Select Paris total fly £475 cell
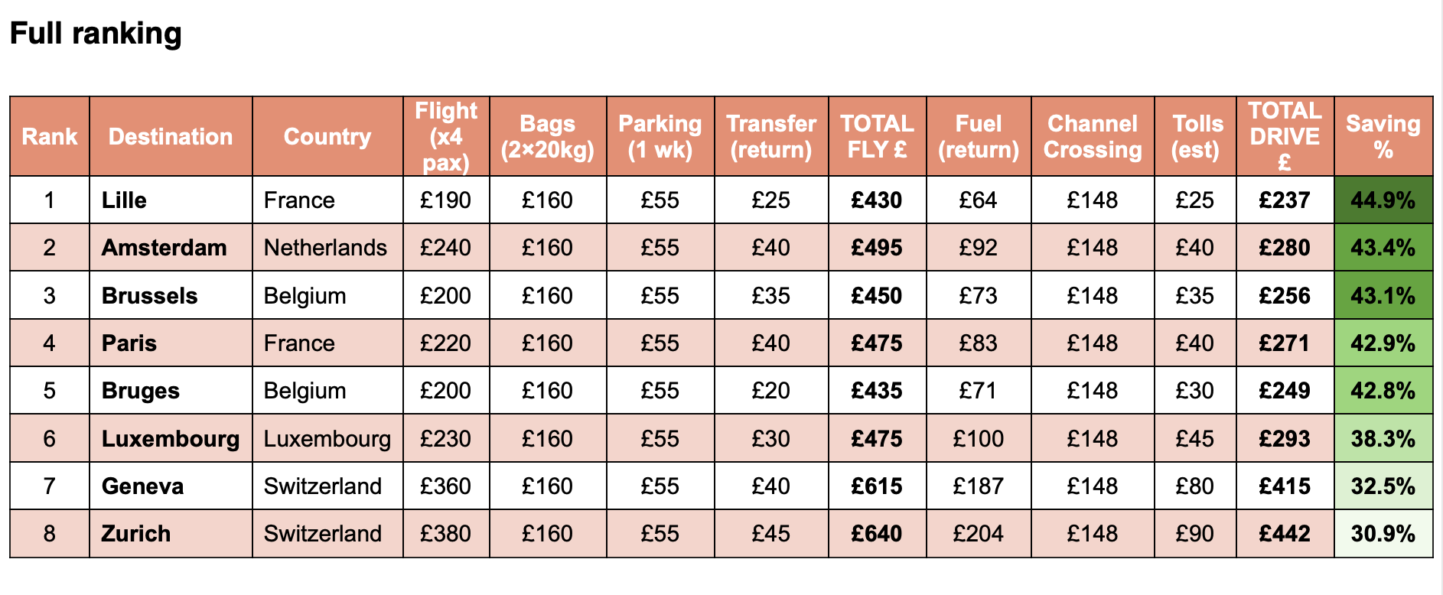Screen dimensions: 1443x595 [x=878, y=343]
